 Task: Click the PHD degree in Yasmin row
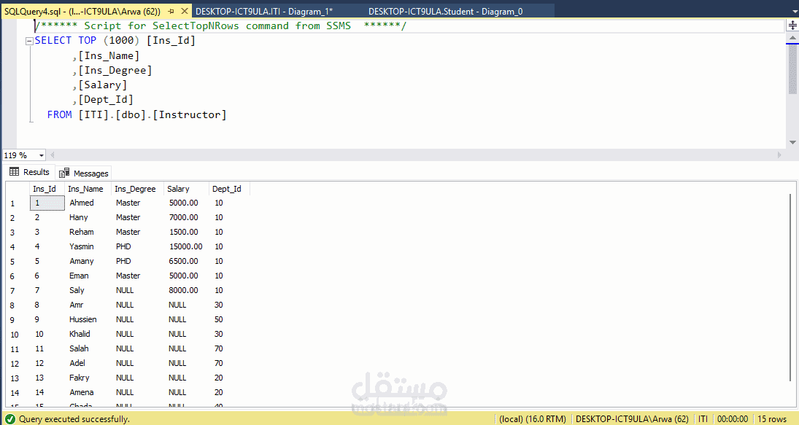123,246
